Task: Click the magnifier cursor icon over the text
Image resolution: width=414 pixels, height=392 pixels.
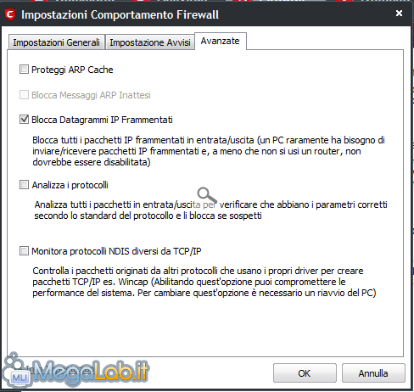Action: coord(207,195)
